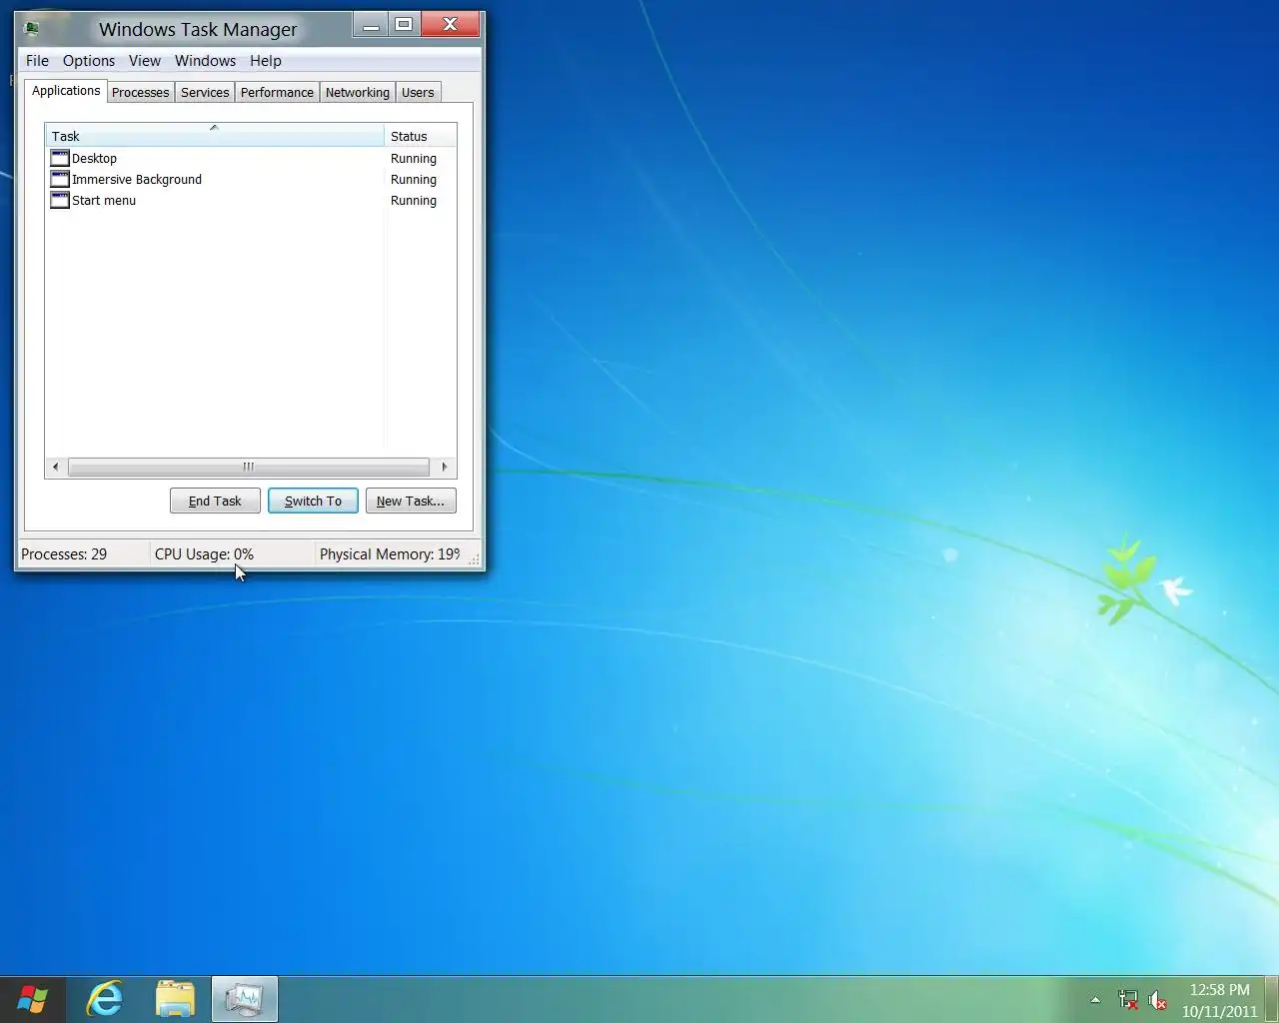
Task: Switch to the Services tab
Action: point(205,93)
